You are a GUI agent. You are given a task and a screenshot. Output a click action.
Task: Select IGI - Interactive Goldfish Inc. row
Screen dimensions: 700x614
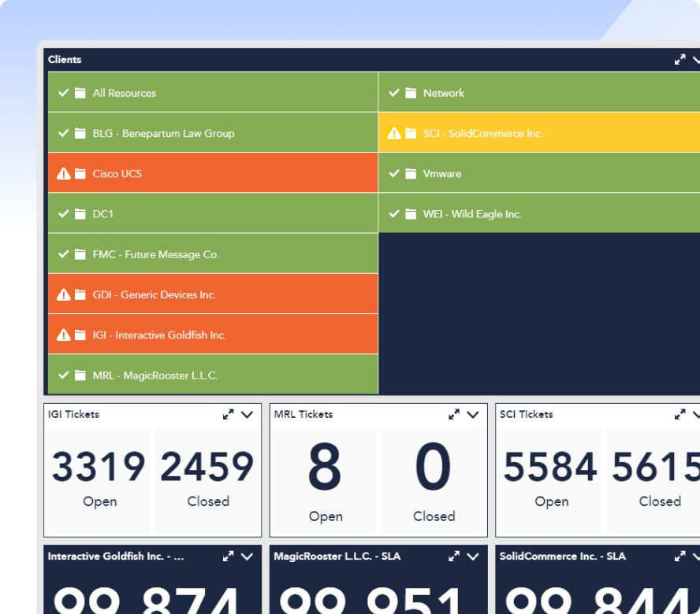coord(213,335)
